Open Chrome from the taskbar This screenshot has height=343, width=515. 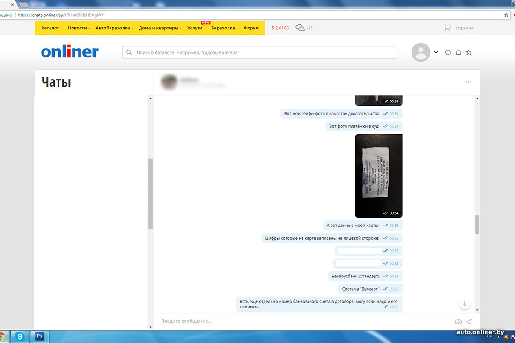pyautogui.click(x=2, y=337)
